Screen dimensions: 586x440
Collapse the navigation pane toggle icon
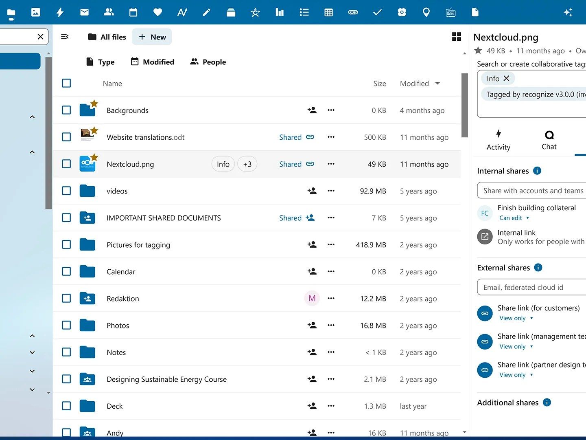coord(65,37)
